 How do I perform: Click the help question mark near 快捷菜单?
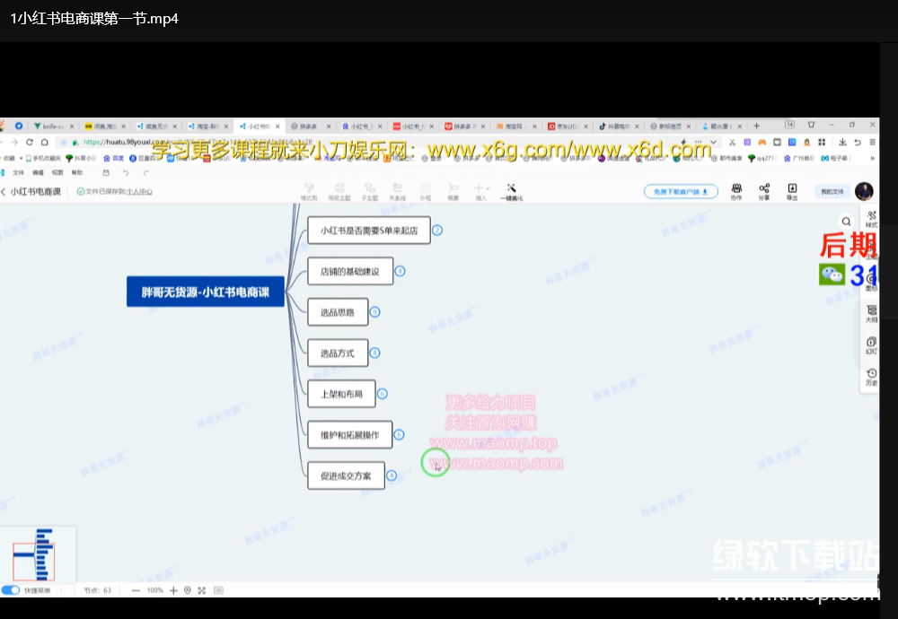pyautogui.click(x=61, y=589)
